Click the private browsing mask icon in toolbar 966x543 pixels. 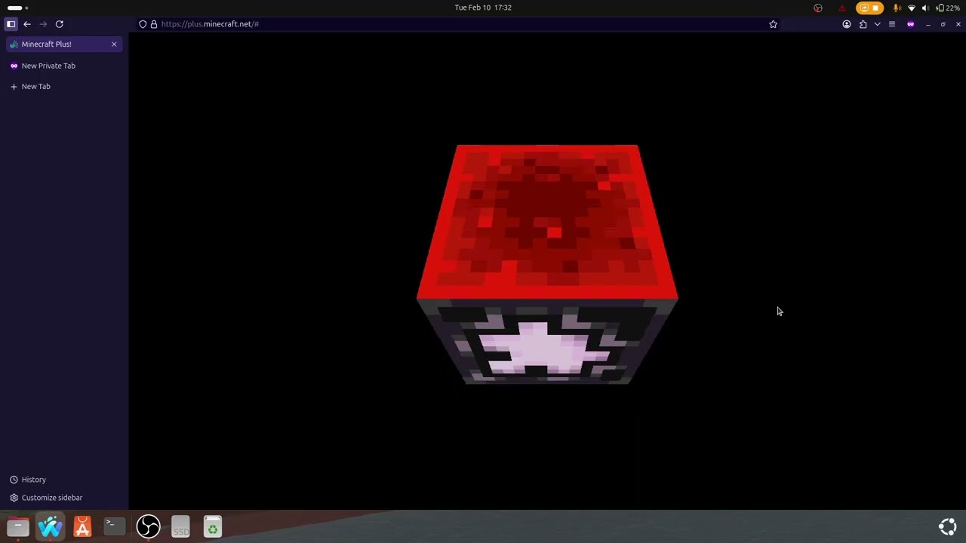pyautogui.click(x=910, y=24)
